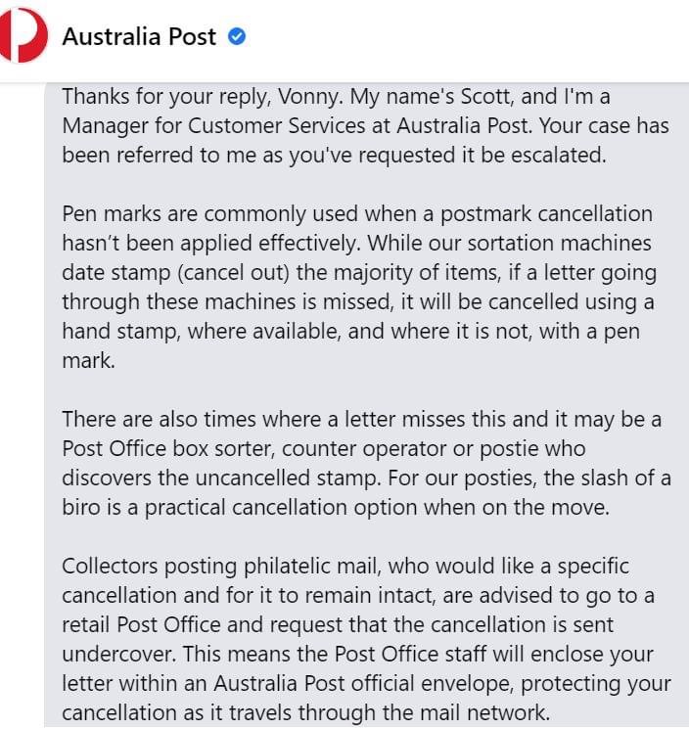Click the paragraph starting 'Pen marks are commonly'
This screenshot has height=729, width=689.
(359, 287)
